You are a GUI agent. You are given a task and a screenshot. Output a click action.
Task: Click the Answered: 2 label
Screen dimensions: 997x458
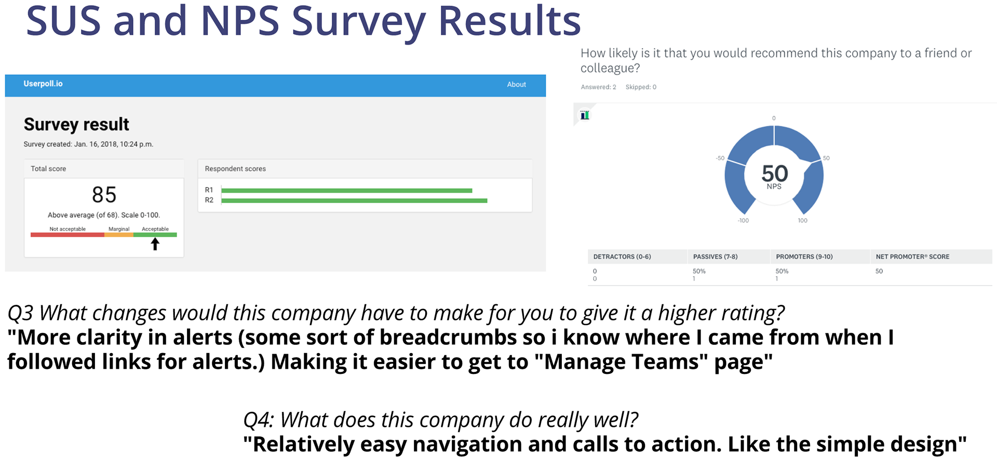tap(598, 87)
